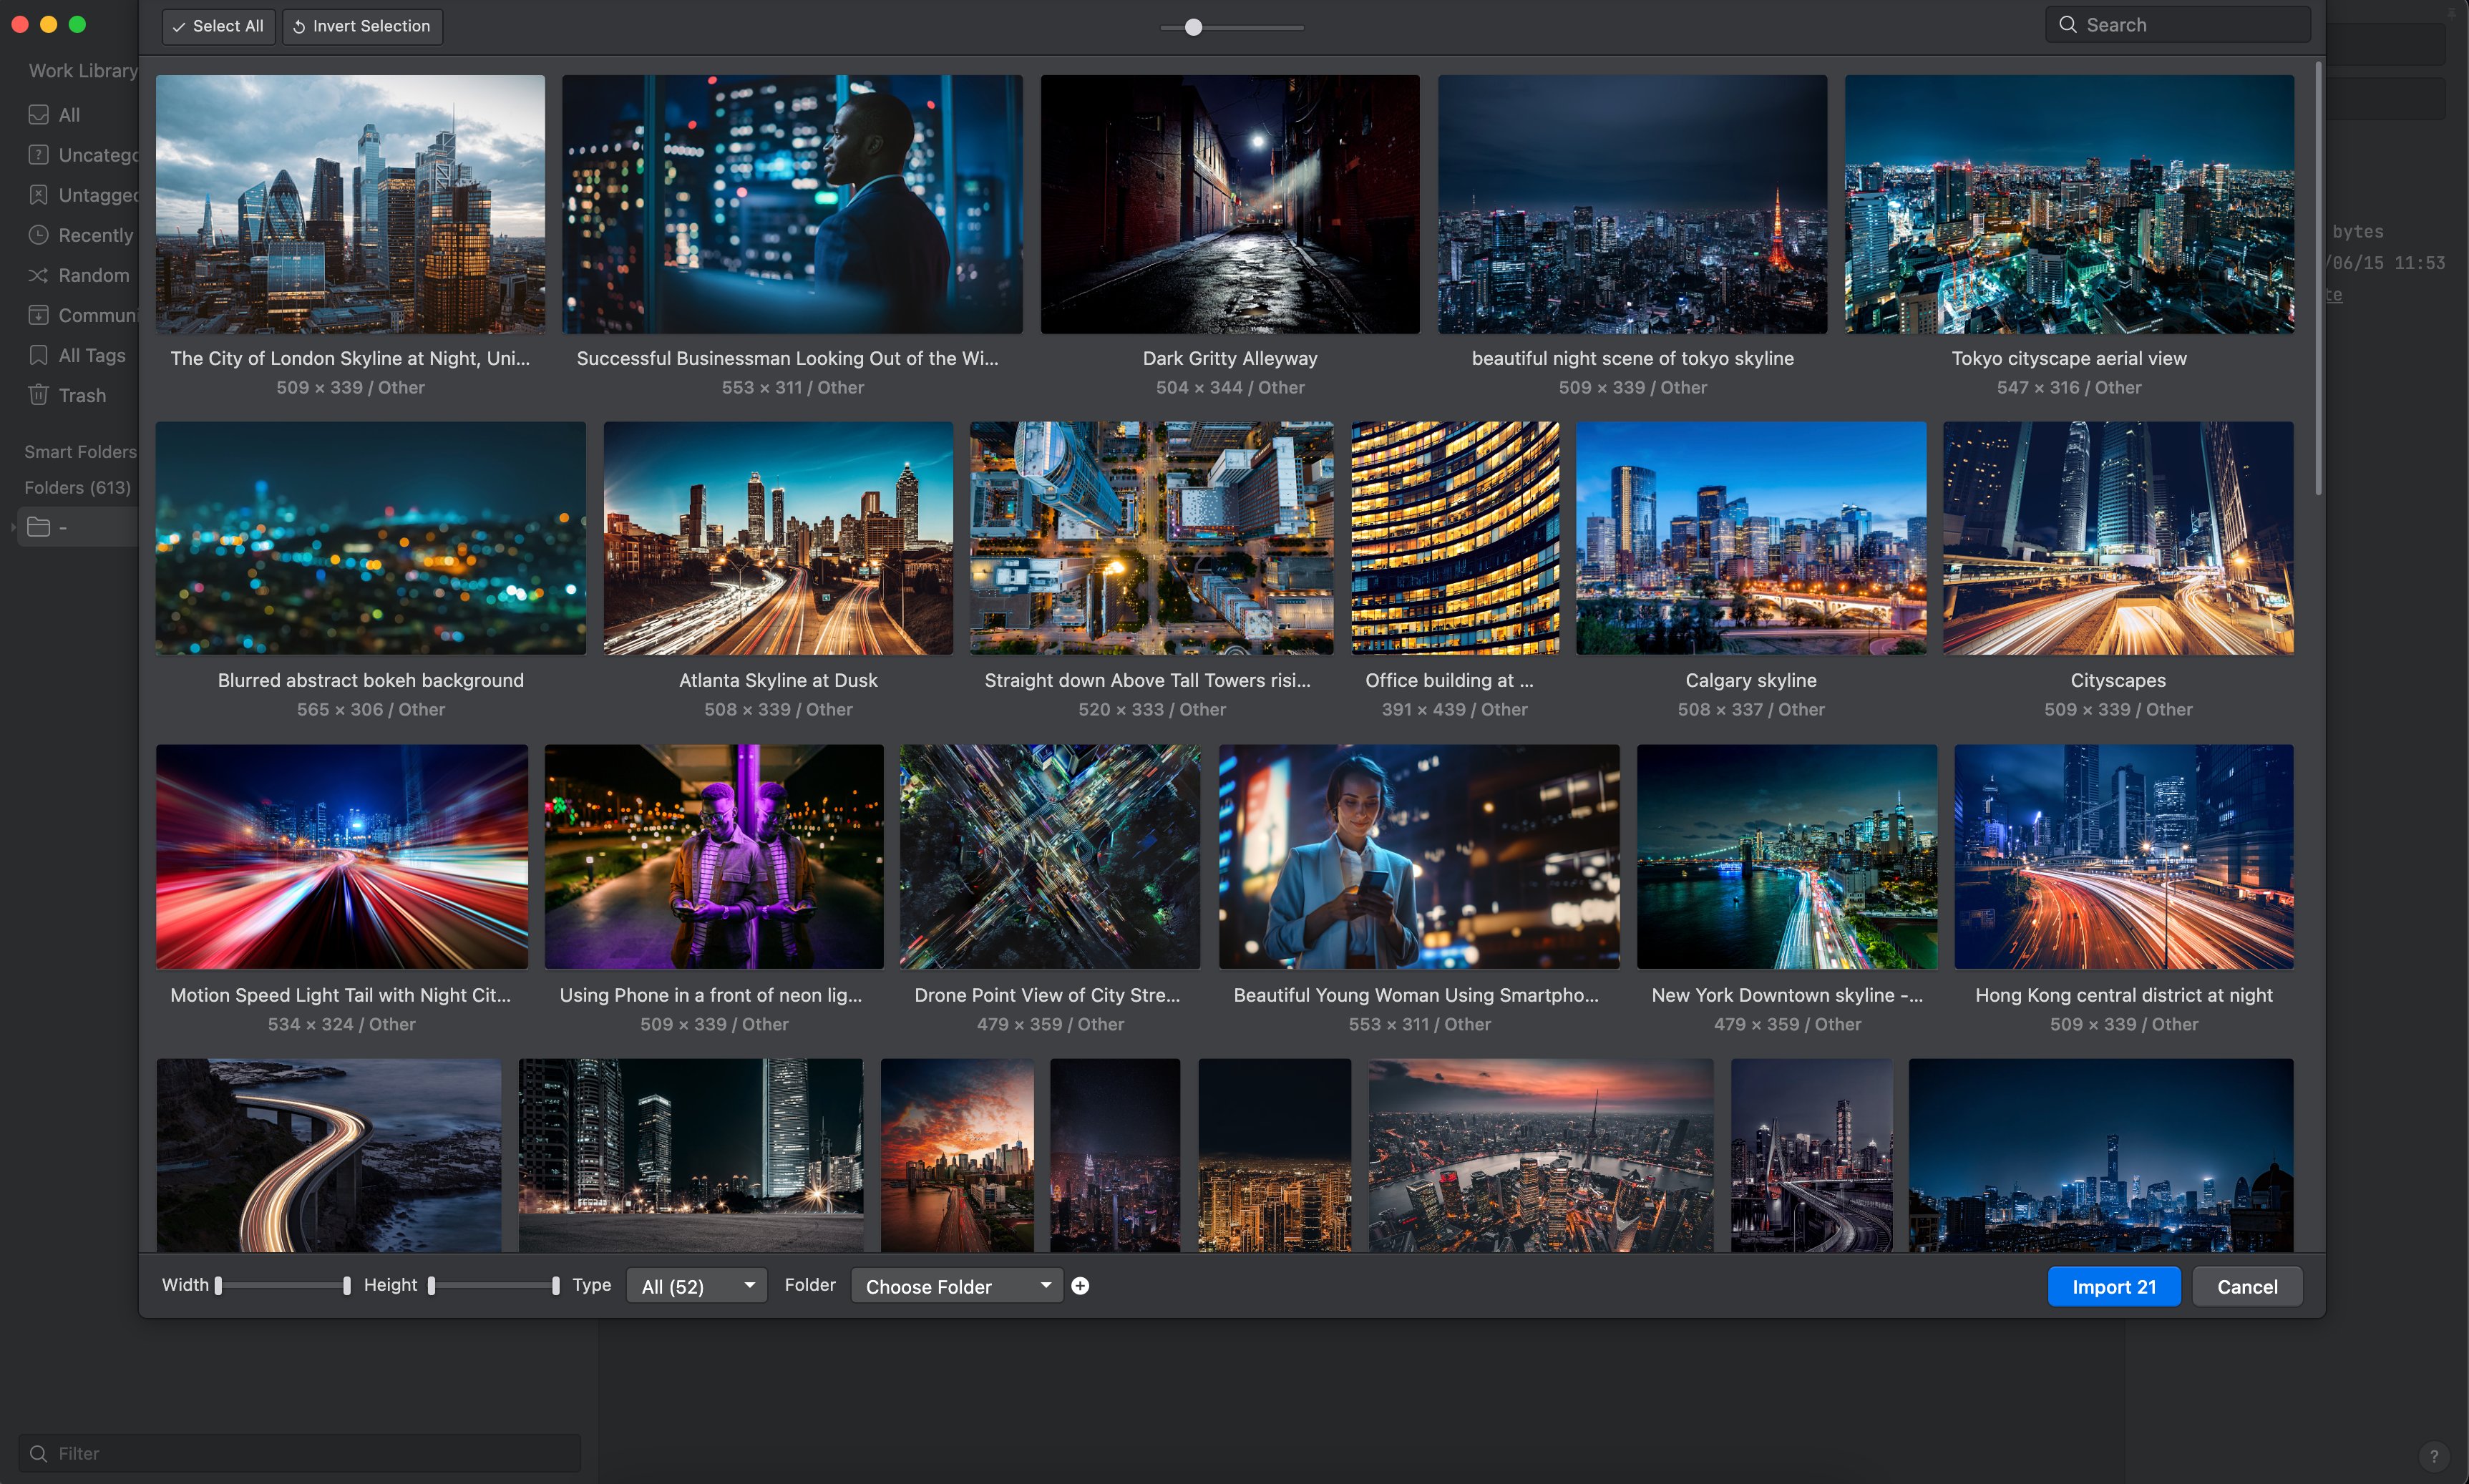Viewport: 2469px width, 1484px height.
Task: Open the Uncategorized sidebar item icon
Action: [38, 155]
